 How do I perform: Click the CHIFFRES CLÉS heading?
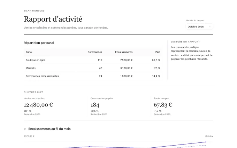33,92
